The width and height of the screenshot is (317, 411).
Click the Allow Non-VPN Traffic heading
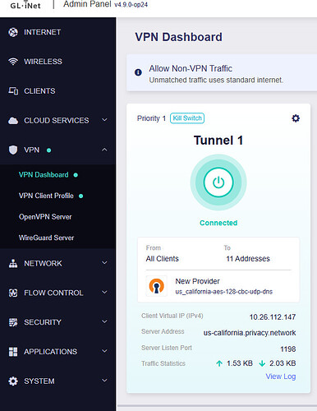point(191,68)
